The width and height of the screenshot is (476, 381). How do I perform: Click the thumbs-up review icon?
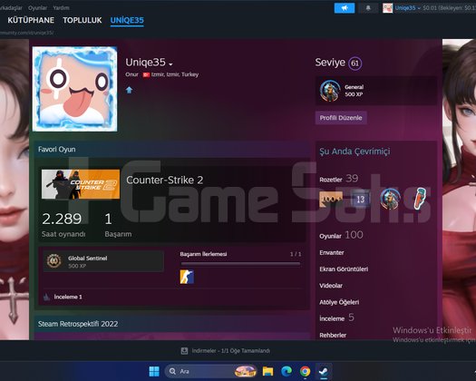click(x=46, y=297)
